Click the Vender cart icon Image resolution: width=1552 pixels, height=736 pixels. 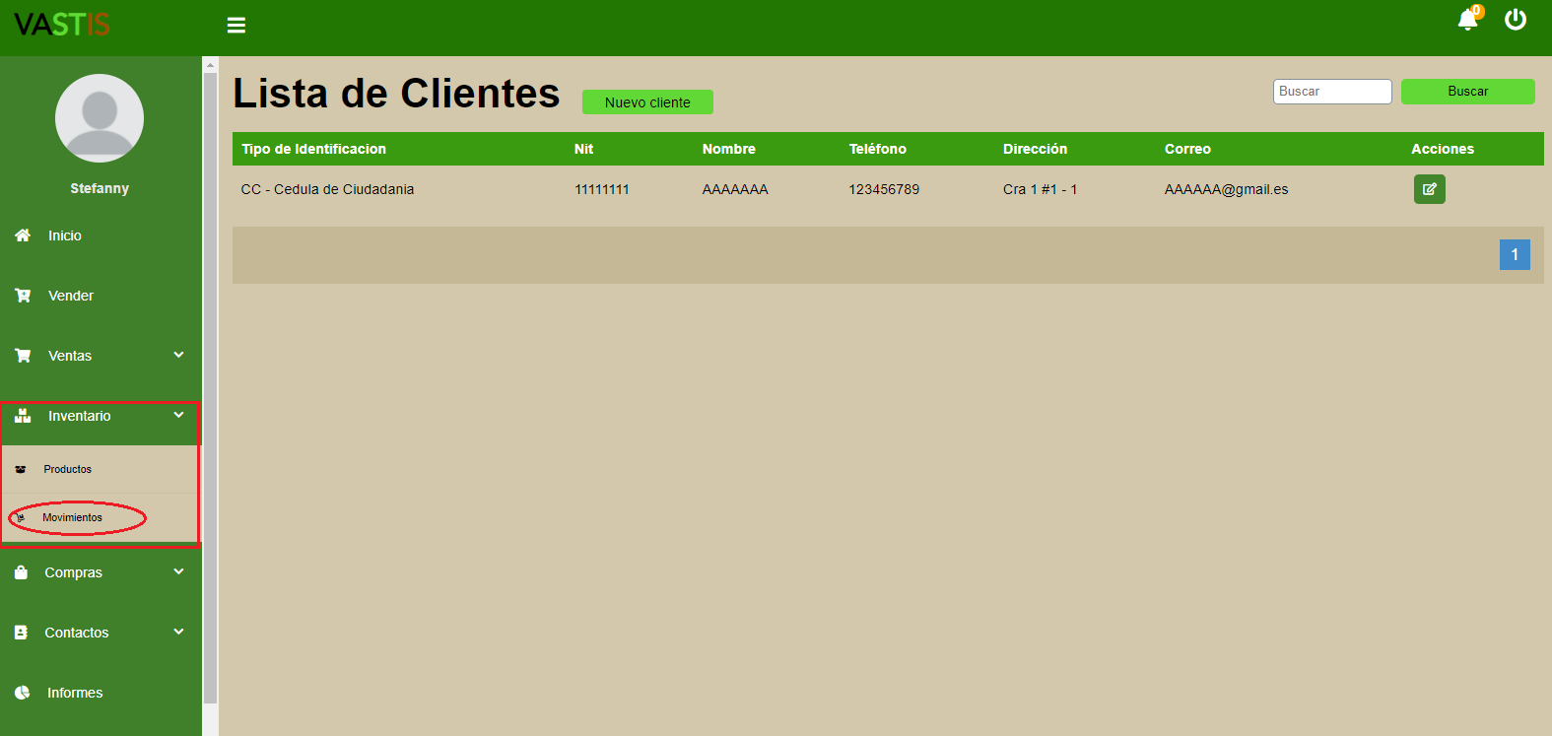pos(23,296)
